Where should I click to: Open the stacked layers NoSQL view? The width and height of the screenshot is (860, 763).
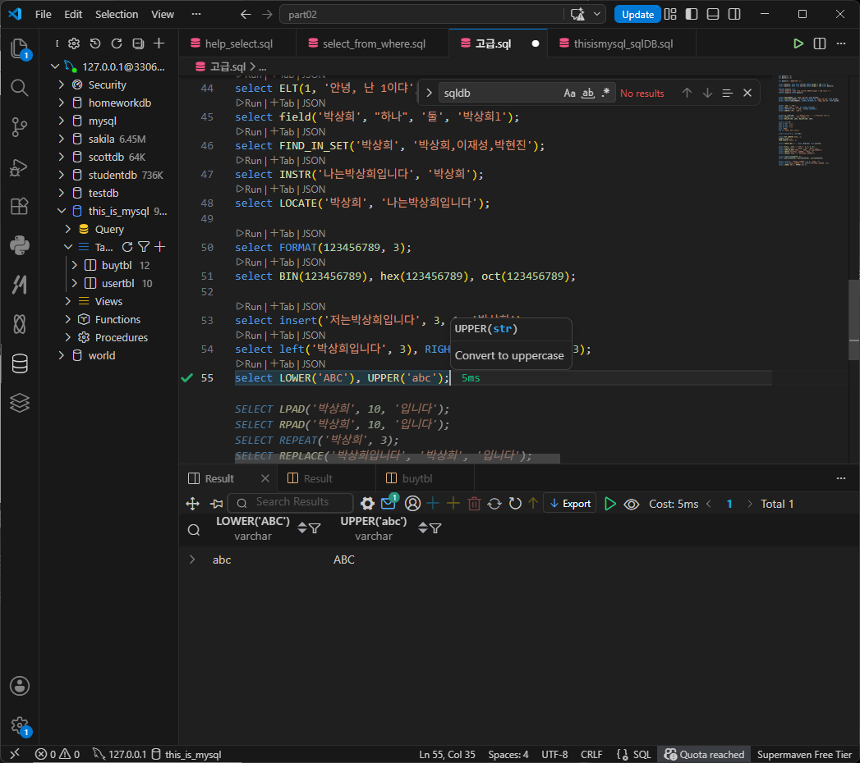pos(20,403)
